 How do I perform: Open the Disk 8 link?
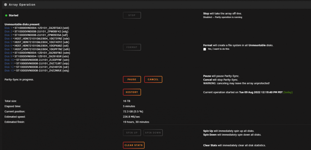point(8,53)
